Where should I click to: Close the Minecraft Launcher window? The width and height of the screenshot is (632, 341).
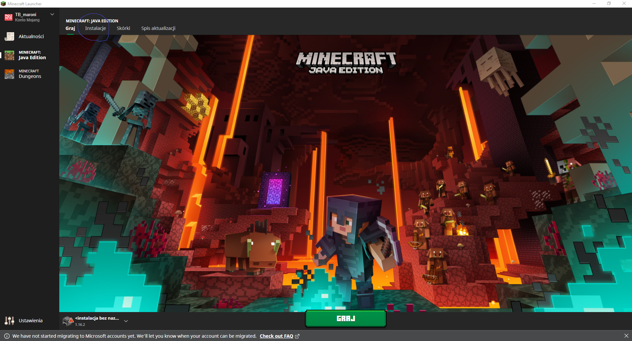coord(624,4)
